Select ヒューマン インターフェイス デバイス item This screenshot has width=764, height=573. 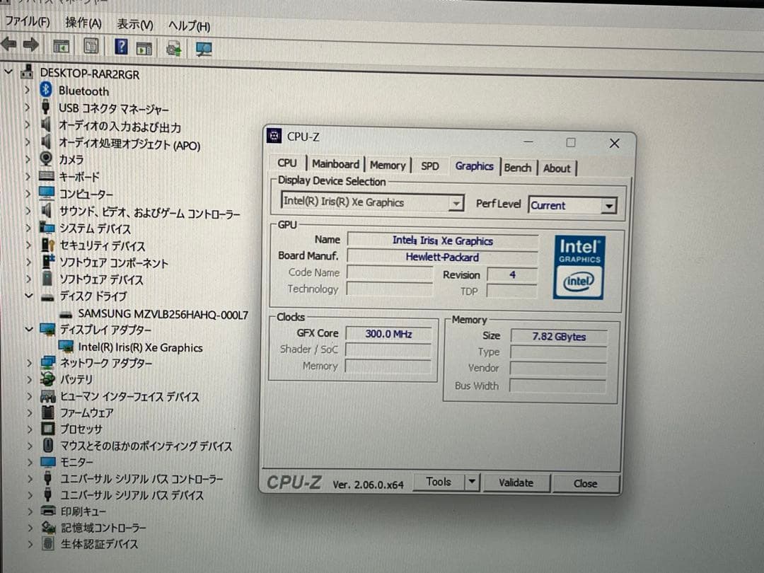[129, 397]
